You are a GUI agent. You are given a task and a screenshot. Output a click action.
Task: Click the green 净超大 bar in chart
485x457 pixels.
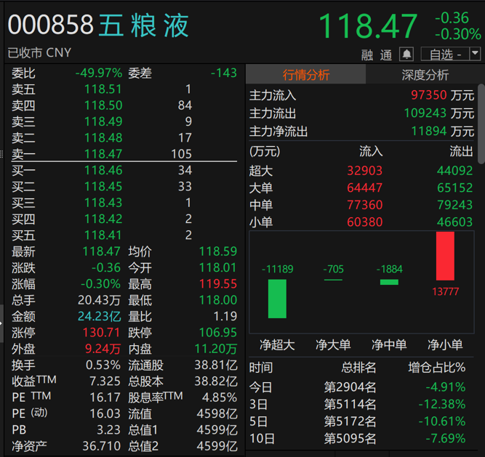click(277, 299)
